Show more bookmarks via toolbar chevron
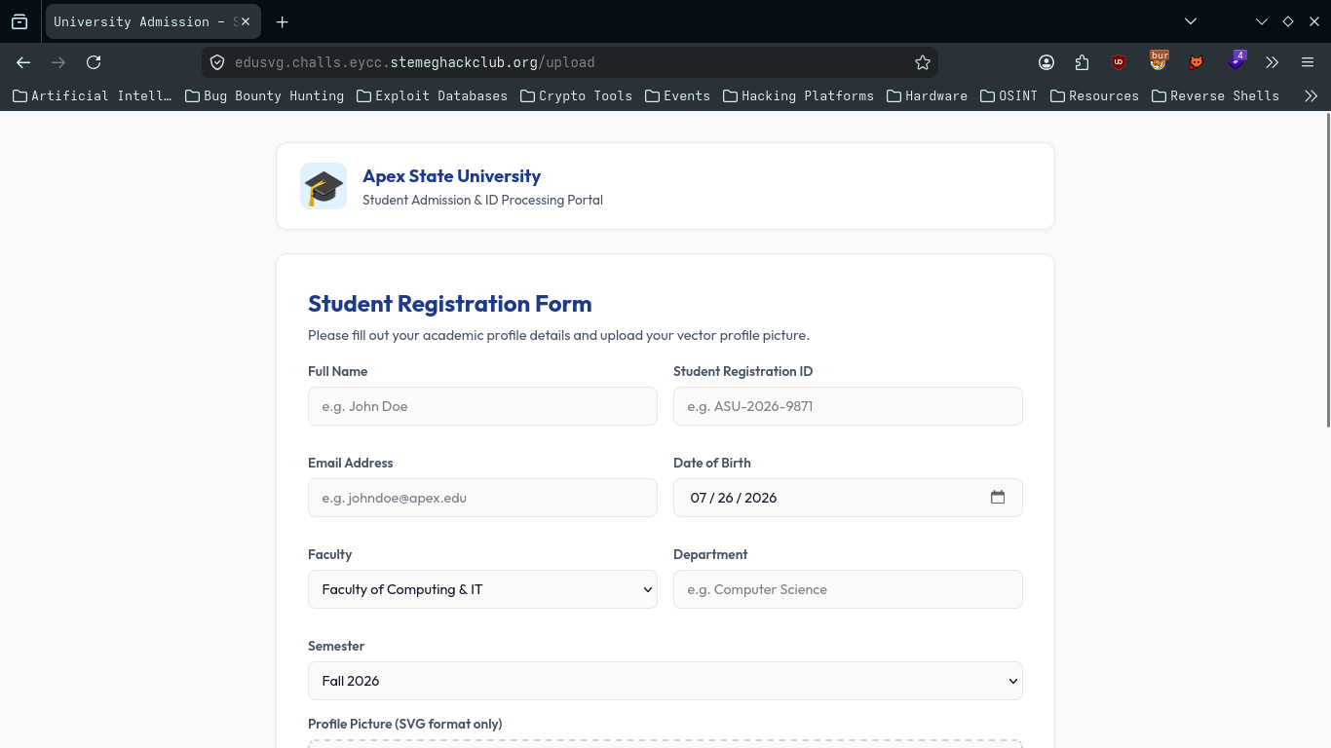The image size is (1331, 748). pyautogui.click(x=1311, y=95)
